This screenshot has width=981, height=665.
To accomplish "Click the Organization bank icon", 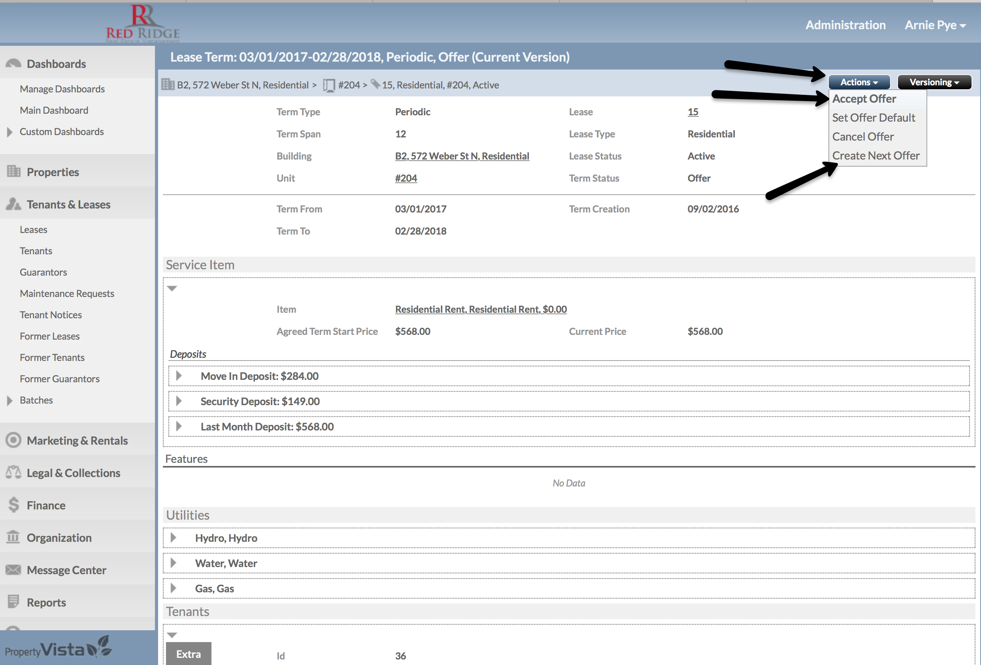I will tap(13, 537).
